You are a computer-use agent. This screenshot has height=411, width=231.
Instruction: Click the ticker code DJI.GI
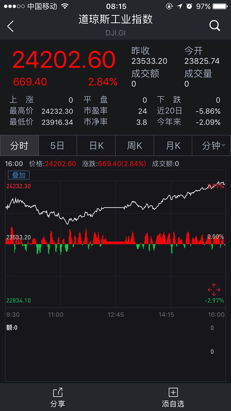click(115, 33)
